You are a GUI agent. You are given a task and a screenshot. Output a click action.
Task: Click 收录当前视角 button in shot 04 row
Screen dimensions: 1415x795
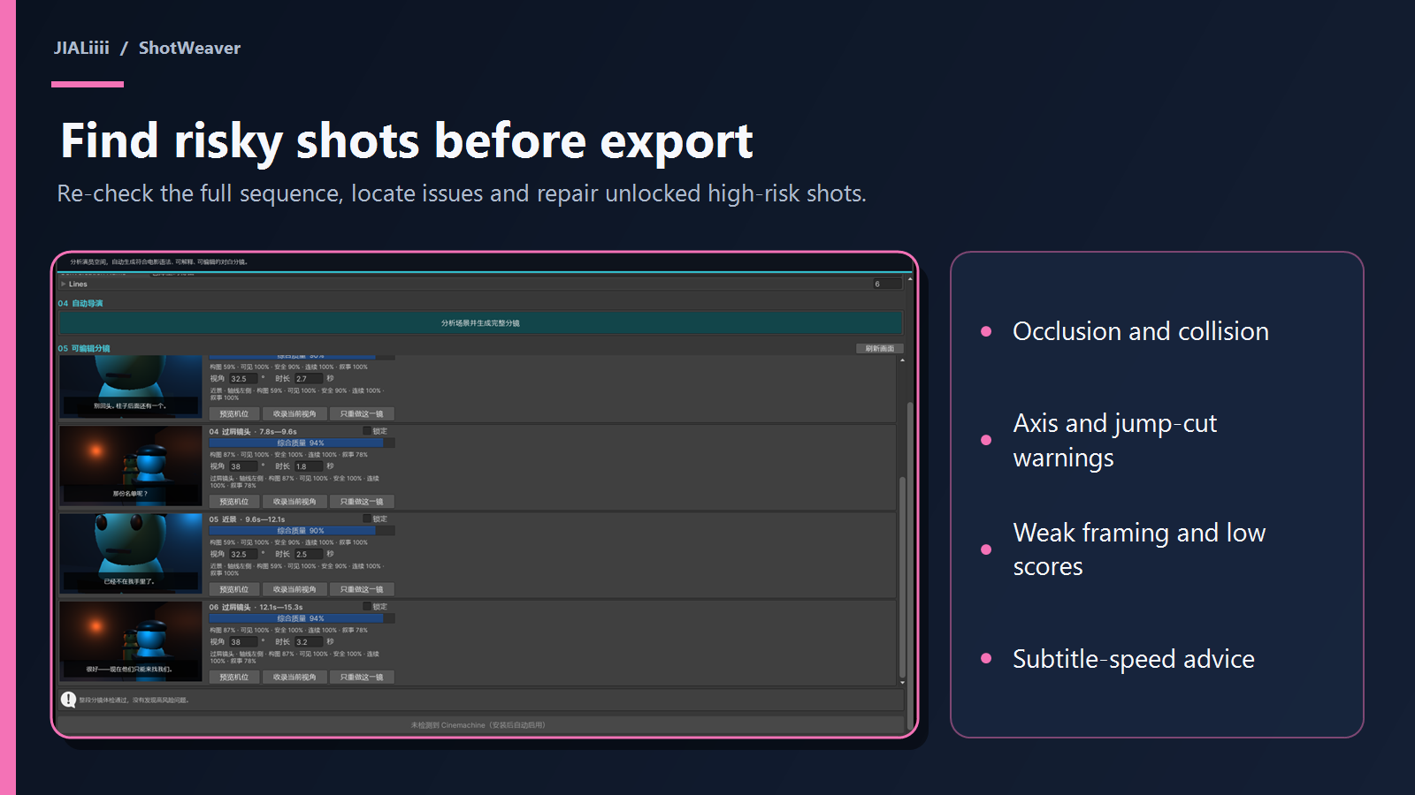[x=294, y=502]
